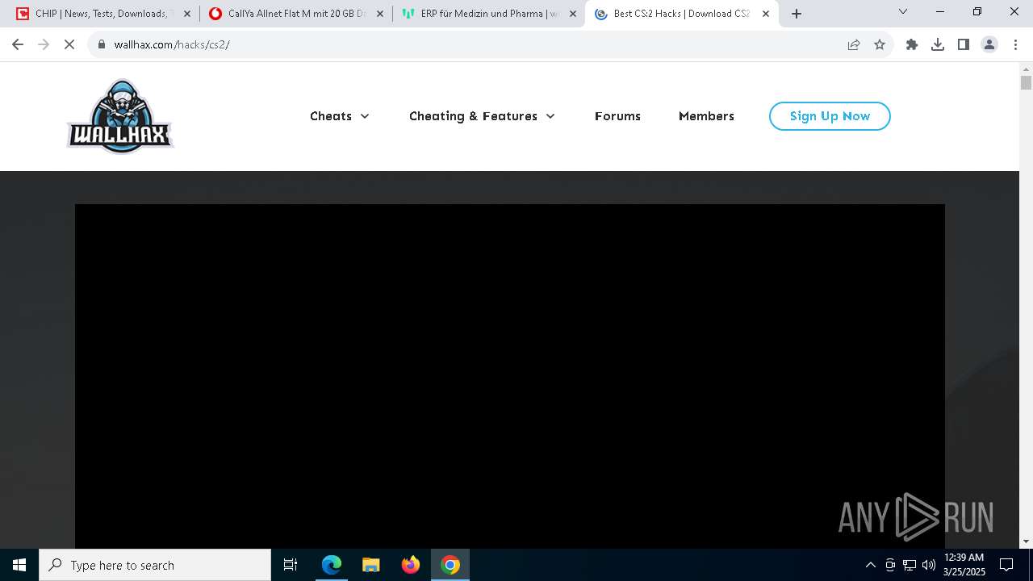Open the network status tray icon

point(910,565)
